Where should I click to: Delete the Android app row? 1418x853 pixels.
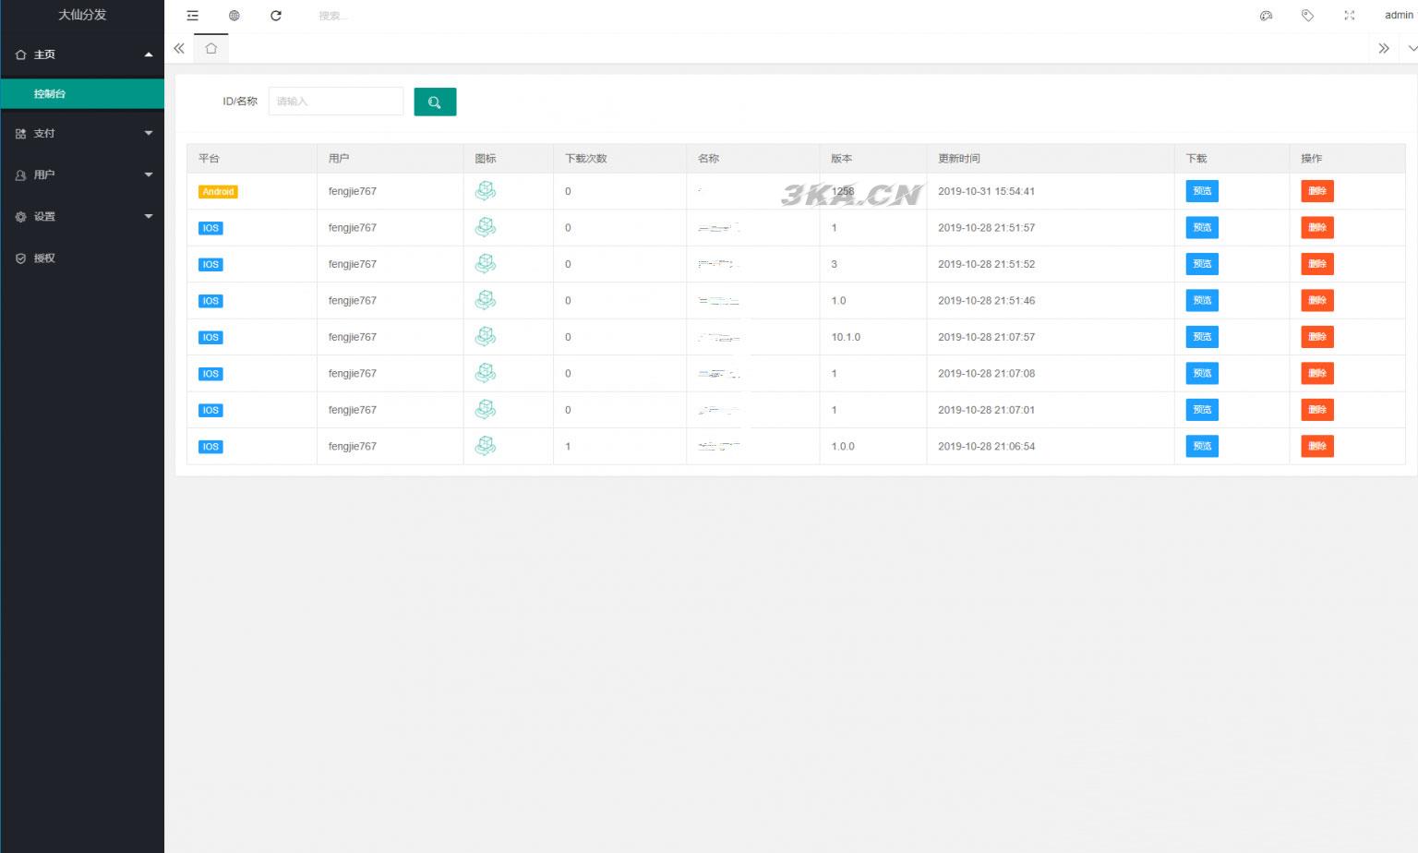tap(1317, 191)
